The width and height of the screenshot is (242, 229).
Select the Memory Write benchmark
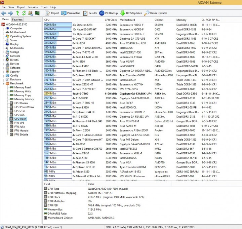tap(23, 91)
